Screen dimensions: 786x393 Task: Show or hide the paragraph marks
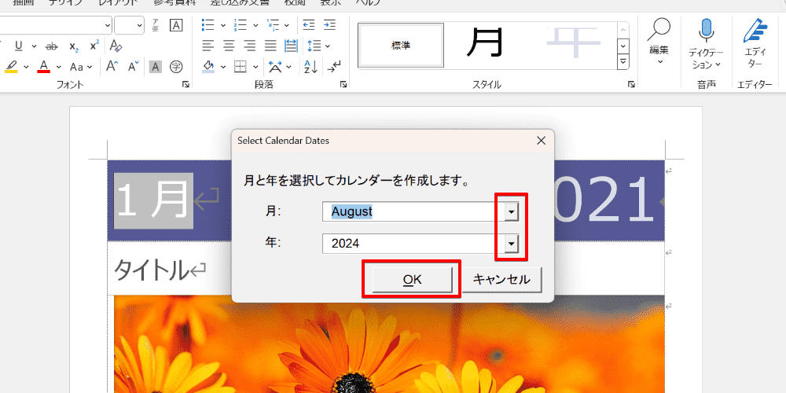click(334, 66)
